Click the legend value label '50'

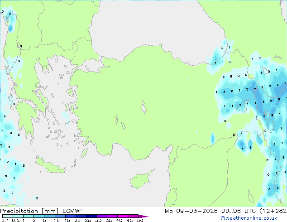point(140,220)
